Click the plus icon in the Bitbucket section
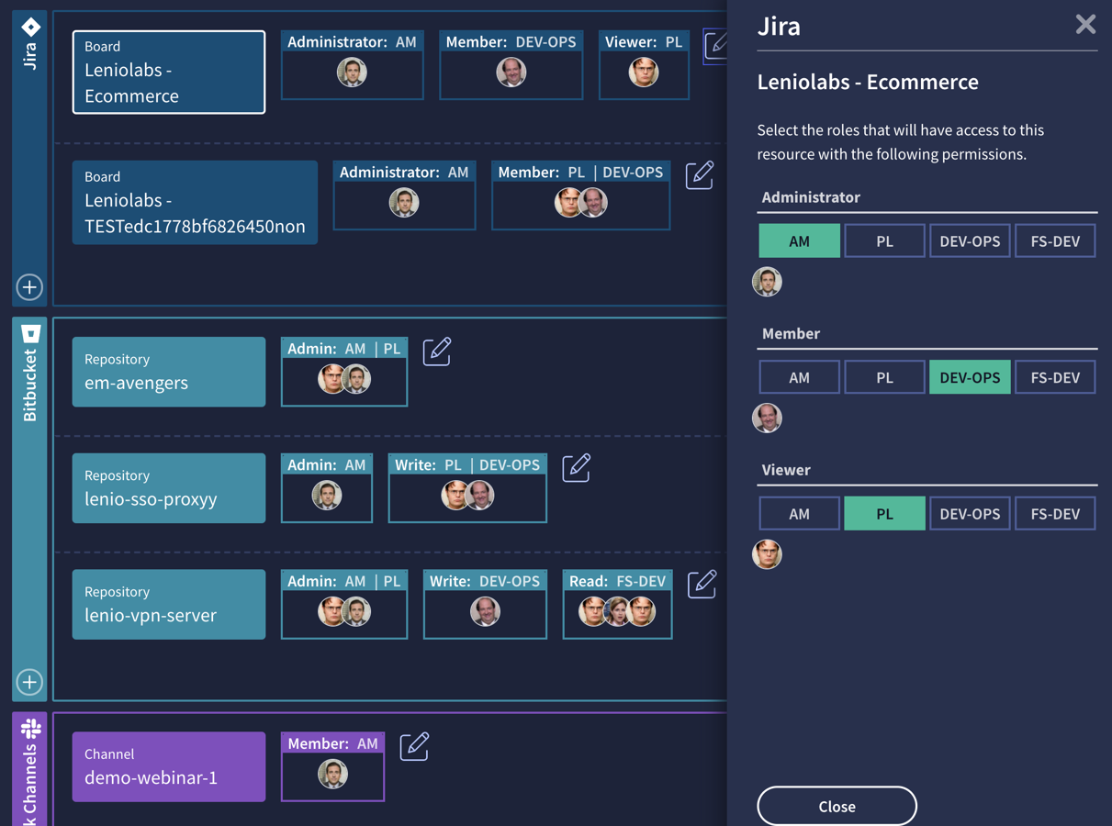The width and height of the screenshot is (1112, 826). click(29, 683)
